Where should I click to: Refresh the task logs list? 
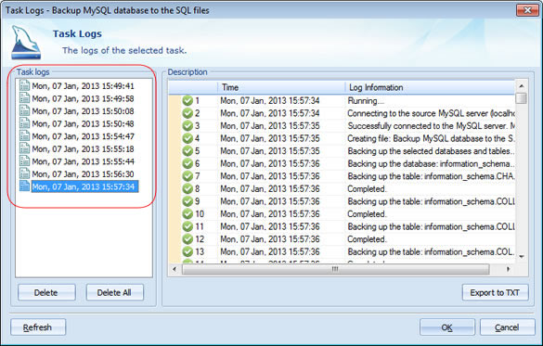point(38,327)
